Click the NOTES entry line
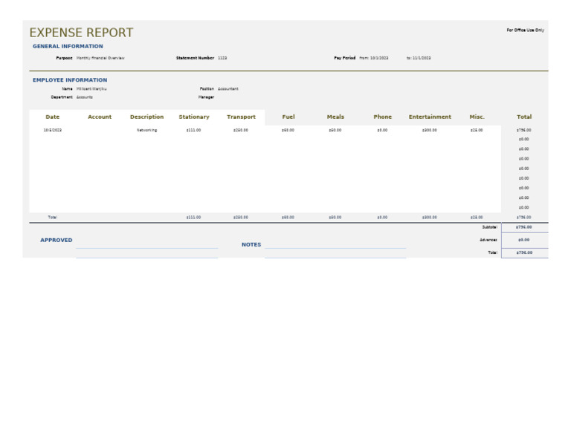Screen dimensions: 571x441 click(x=335, y=248)
